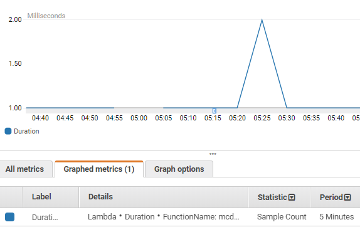Change the Sample Count statistic value
The height and width of the screenshot is (237, 360).
(x=282, y=217)
